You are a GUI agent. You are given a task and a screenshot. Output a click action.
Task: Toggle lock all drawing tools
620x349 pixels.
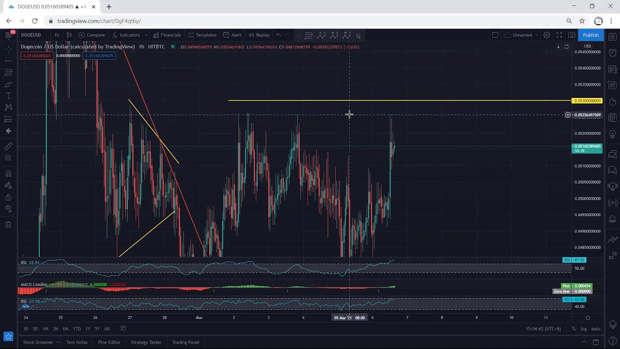8,197
